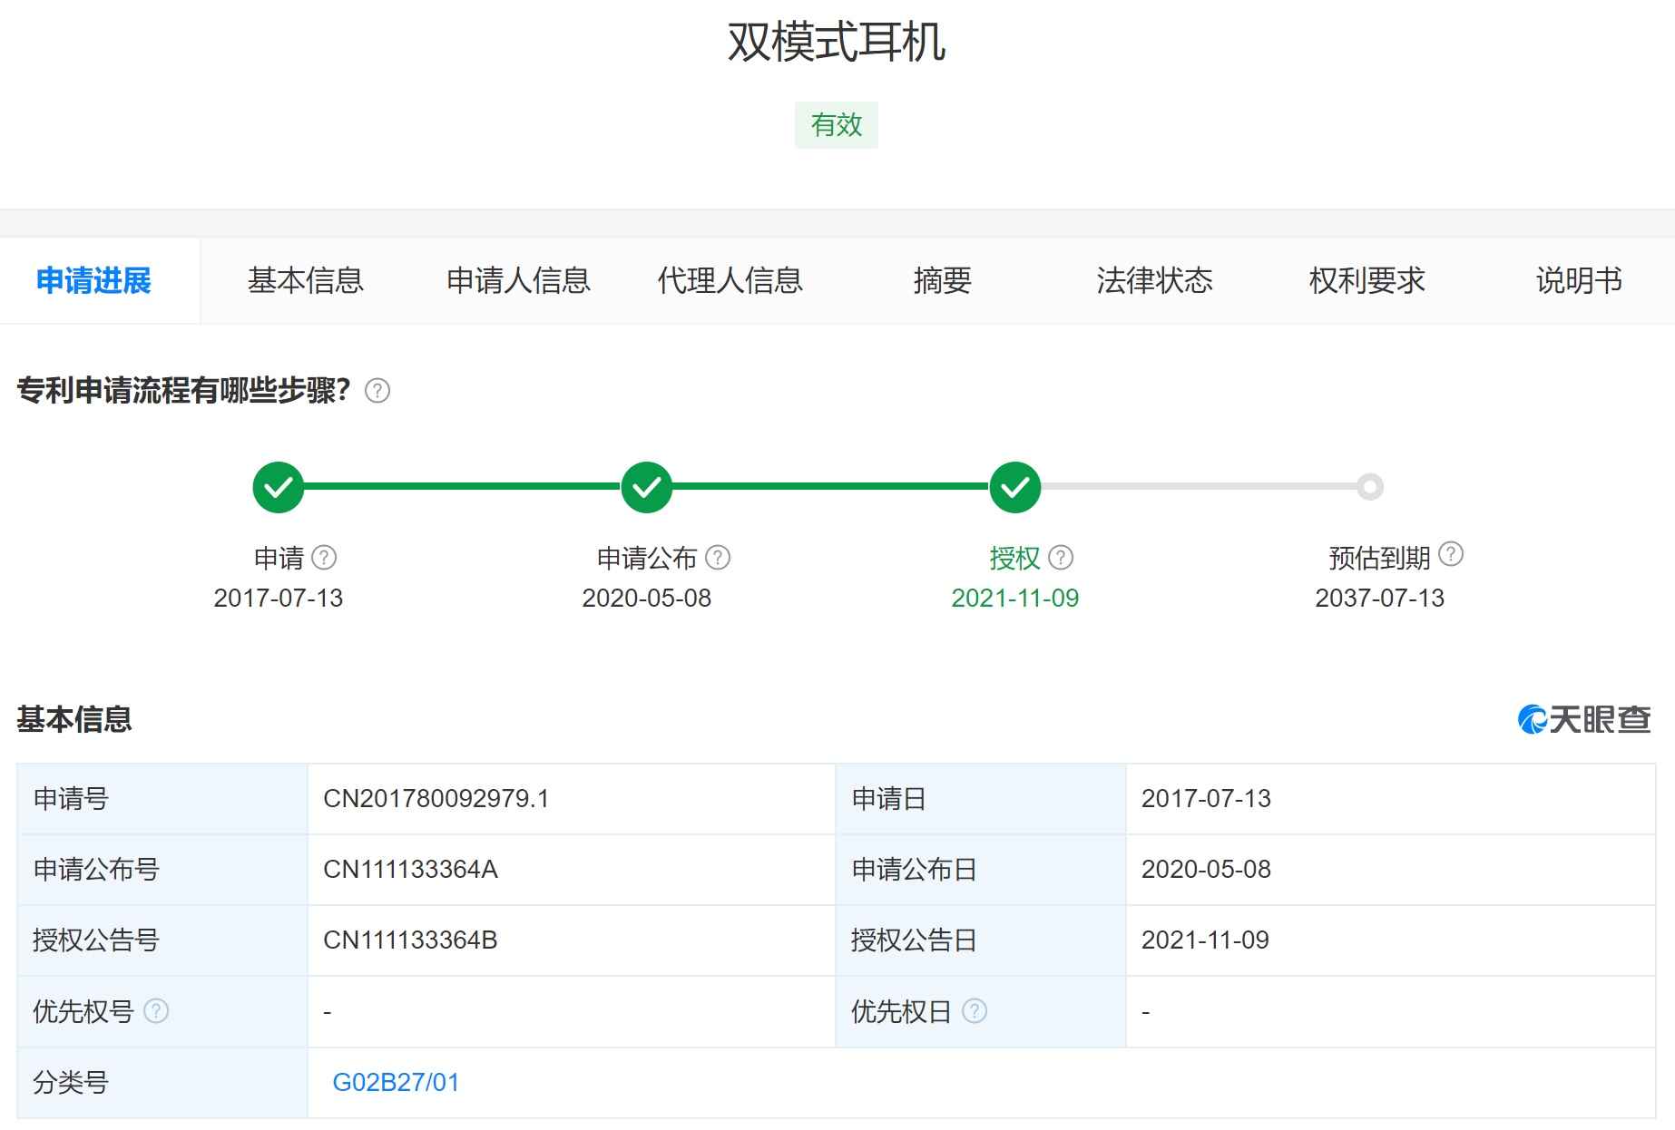Viewport: 1675px width, 1130px height.
Task: Click the help icon beside 优先权日
Action: 975,1010
